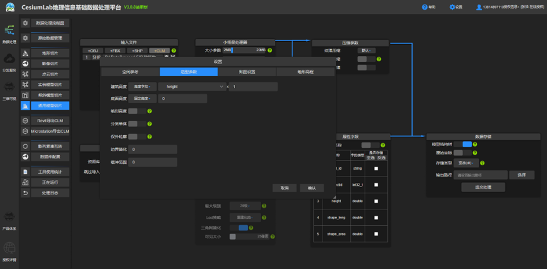Click the +OBJ input button
Screen dimensions: 547x269
coord(93,50)
